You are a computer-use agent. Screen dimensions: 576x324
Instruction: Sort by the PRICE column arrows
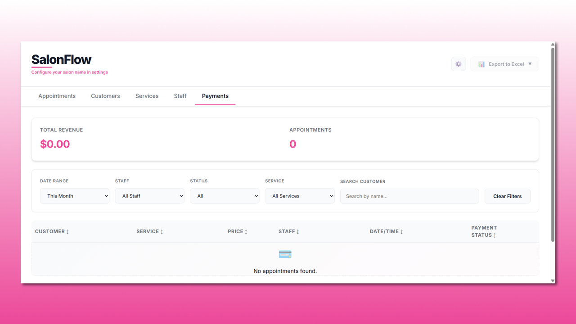pos(247,231)
